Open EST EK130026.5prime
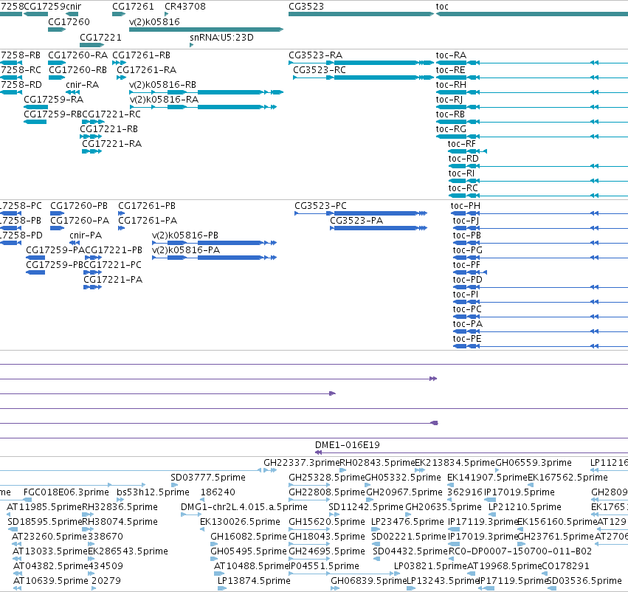Screen dimensions: 628x592 [x=240, y=521]
